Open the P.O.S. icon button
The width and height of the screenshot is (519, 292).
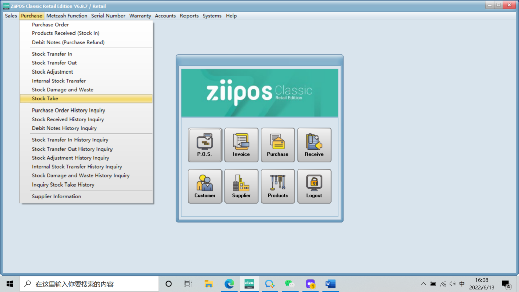click(205, 144)
